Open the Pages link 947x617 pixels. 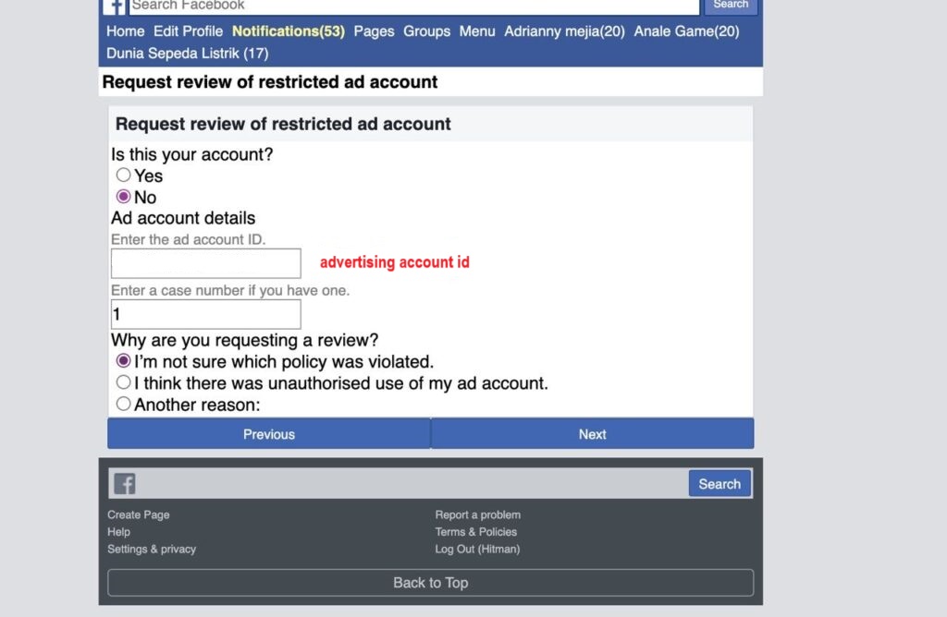tap(374, 31)
